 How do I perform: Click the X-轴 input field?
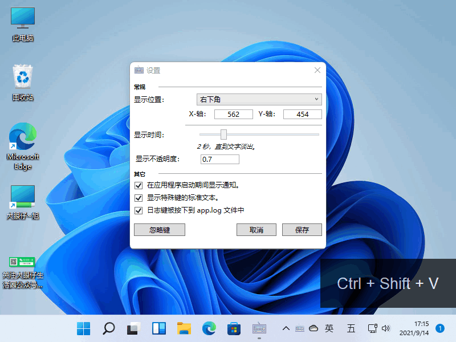(x=234, y=115)
